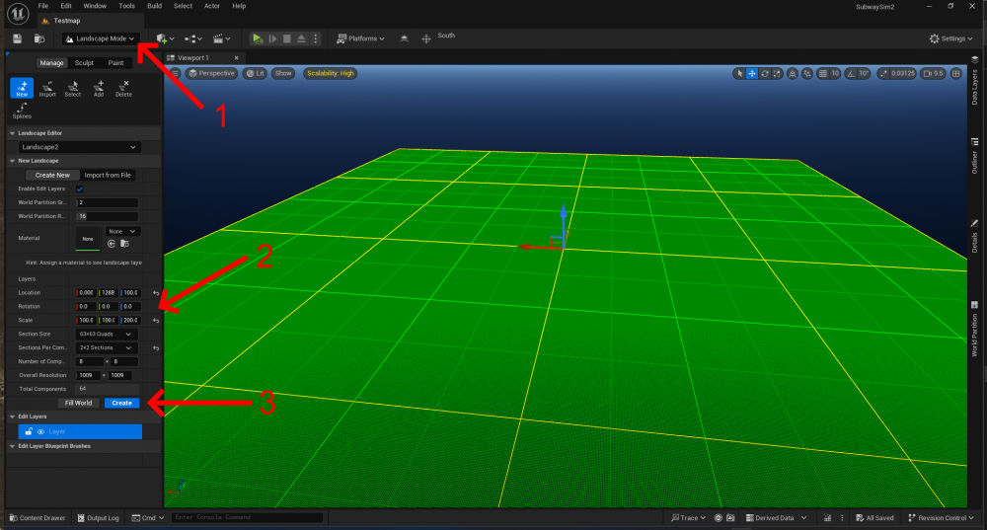The height and width of the screenshot is (530, 987).
Task: Select the New landscape tool
Action: tap(22, 88)
